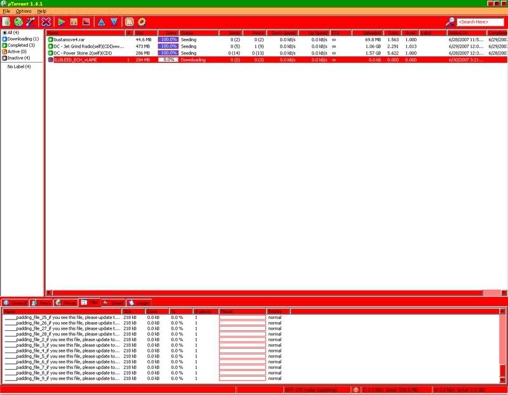Switch to the Files tab
The height and width of the screenshot is (395, 508).
pos(90,302)
